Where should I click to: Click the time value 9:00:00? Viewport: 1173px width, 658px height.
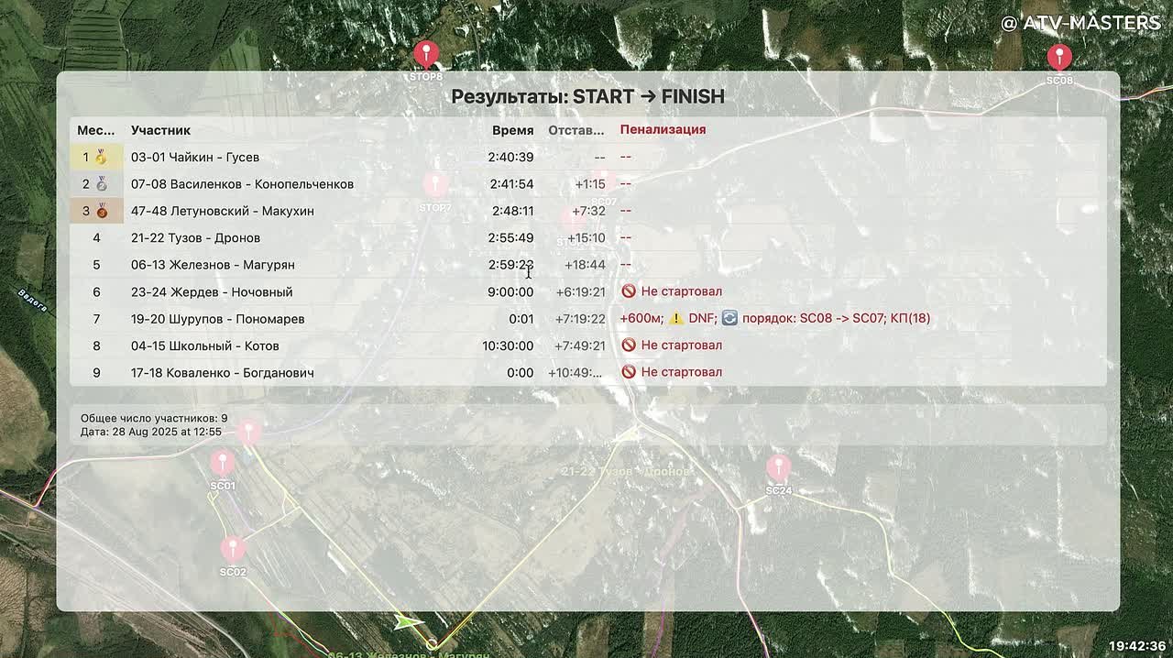coord(510,291)
